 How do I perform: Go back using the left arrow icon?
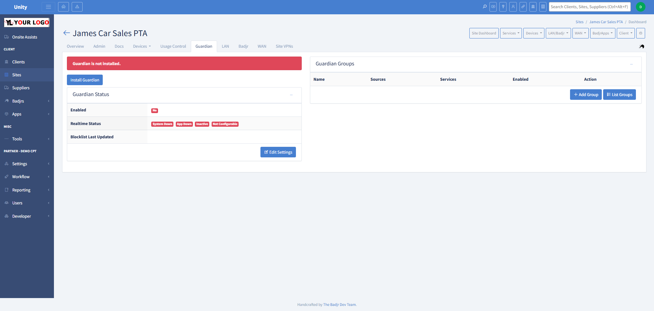(x=67, y=33)
